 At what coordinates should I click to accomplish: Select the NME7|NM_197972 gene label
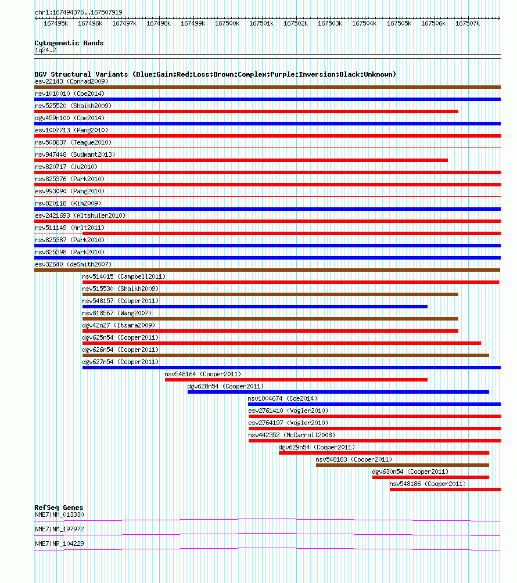pos(59,530)
